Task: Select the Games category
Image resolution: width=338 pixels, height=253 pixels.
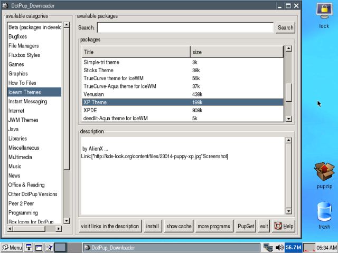Action: coord(34,64)
